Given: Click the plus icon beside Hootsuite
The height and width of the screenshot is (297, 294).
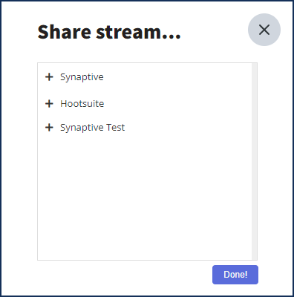Looking at the screenshot, I should tap(49, 104).
